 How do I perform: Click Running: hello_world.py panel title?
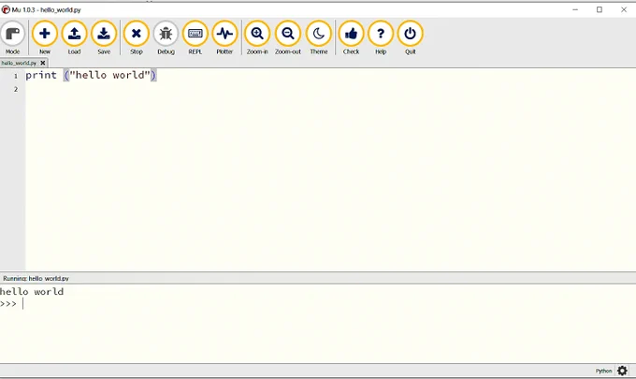36,278
